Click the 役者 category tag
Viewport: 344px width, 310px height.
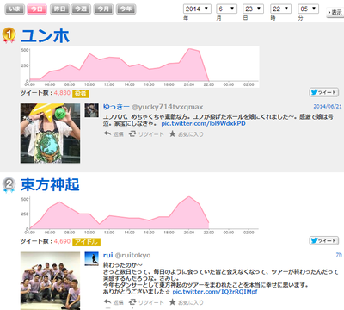(x=81, y=94)
